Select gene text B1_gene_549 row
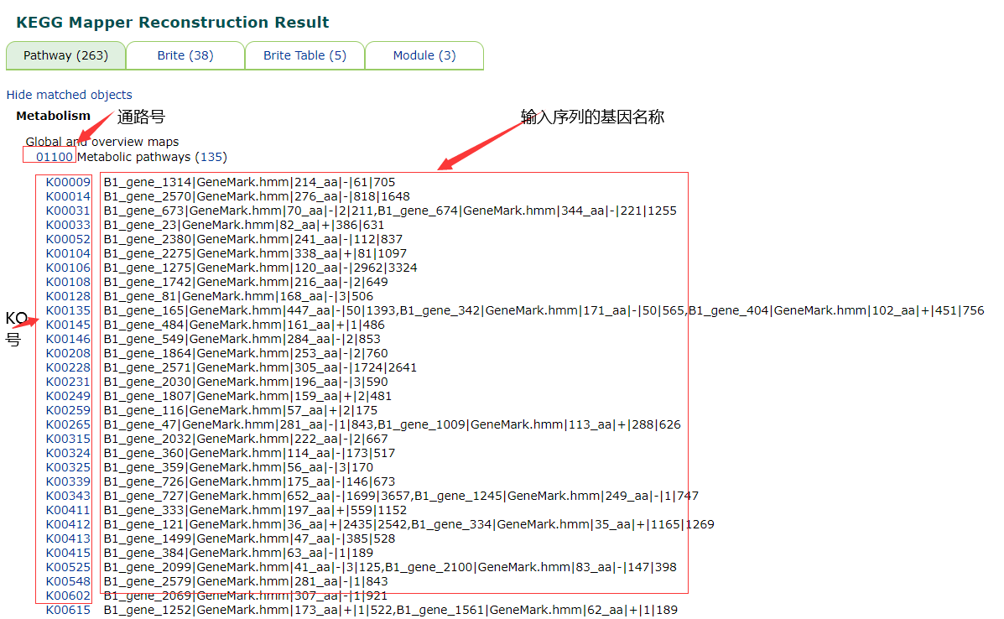The width and height of the screenshot is (1004, 619). [242, 339]
